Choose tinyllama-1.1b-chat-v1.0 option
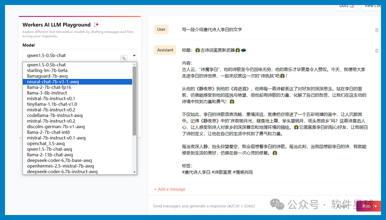This screenshot has width=386, height=220. pos(77,104)
